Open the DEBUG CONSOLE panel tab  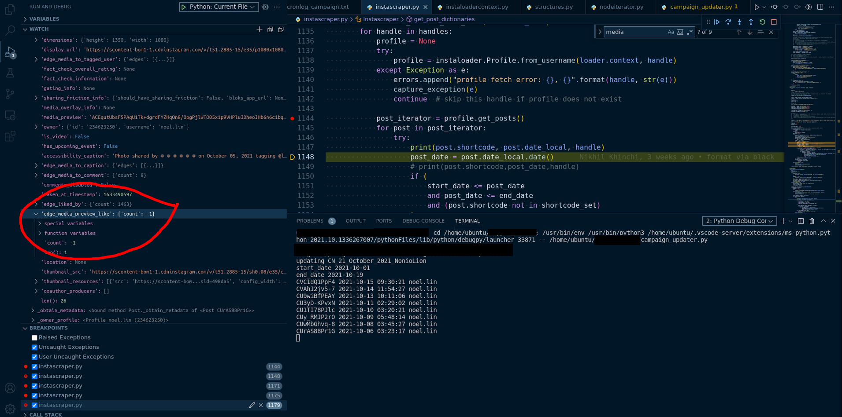(x=423, y=221)
